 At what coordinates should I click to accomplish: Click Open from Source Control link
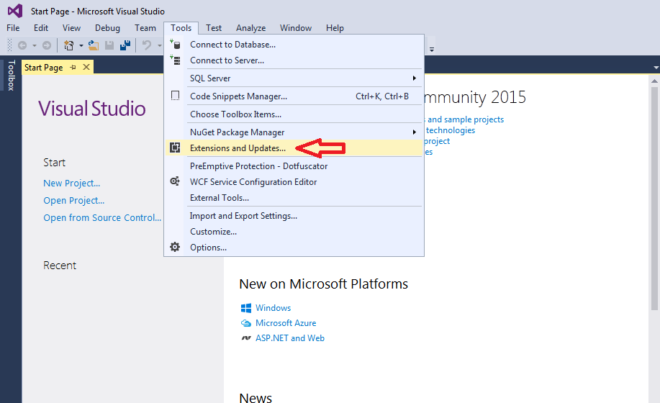pyautogui.click(x=102, y=217)
